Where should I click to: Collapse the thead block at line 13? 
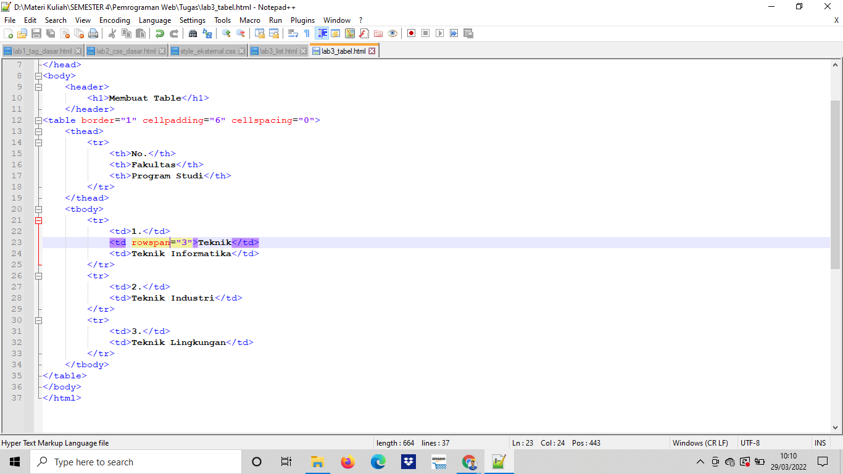pyautogui.click(x=38, y=131)
